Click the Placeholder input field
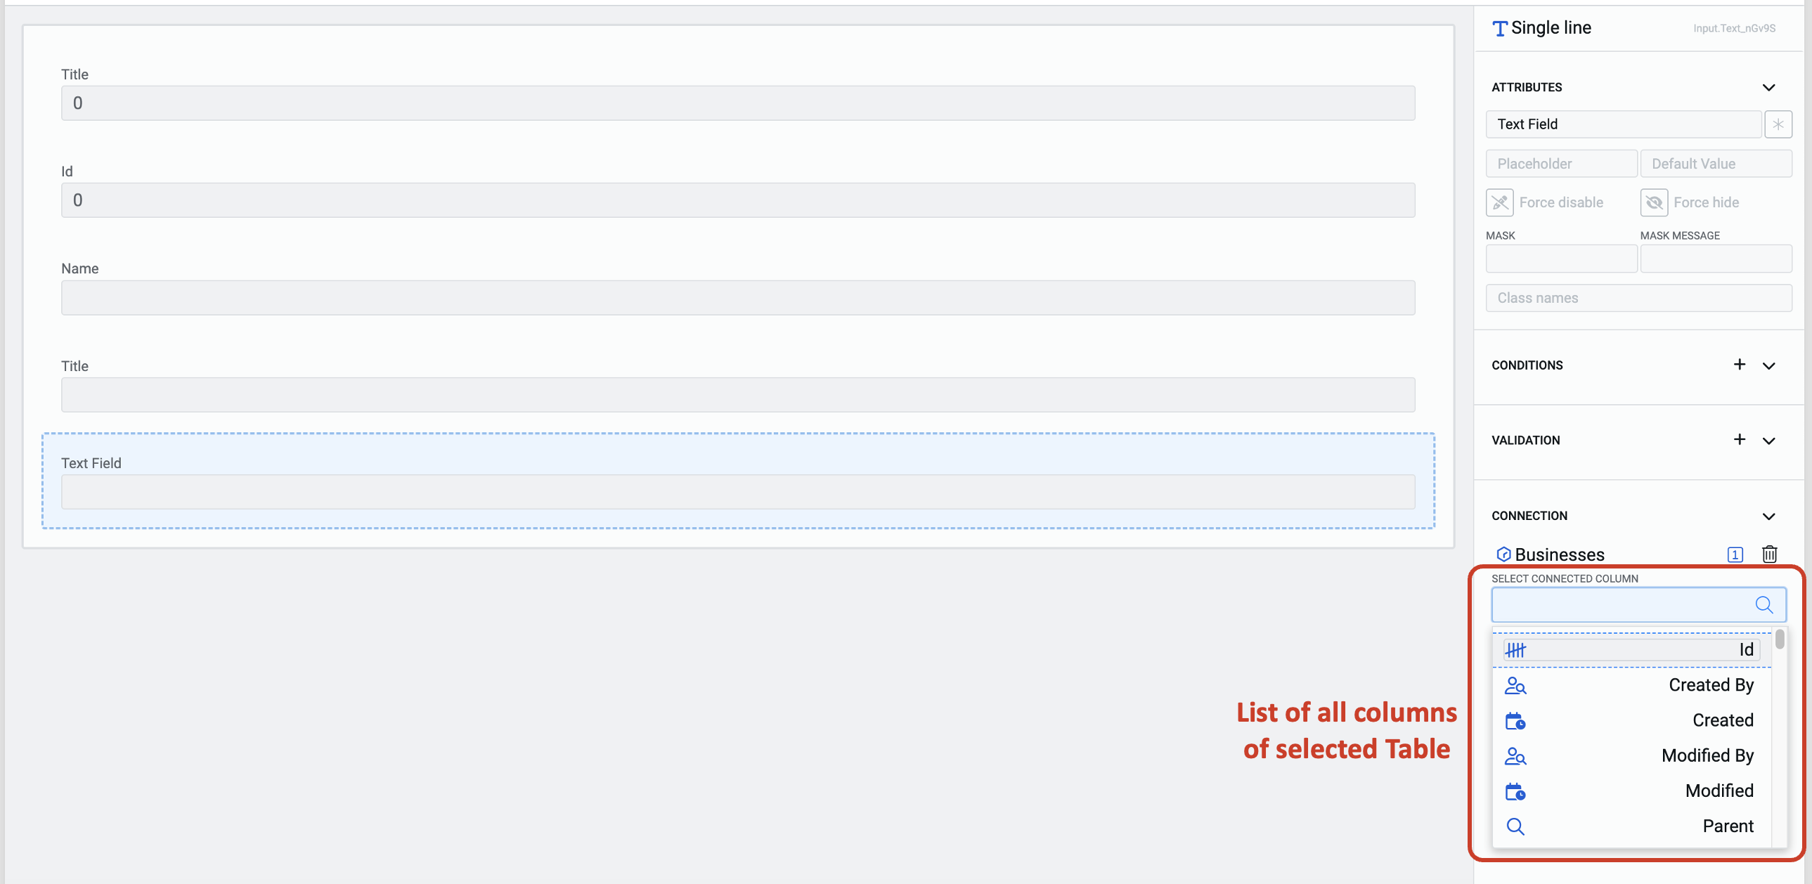The width and height of the screenshot is (1812, 884). click(x=1559, y=162)
